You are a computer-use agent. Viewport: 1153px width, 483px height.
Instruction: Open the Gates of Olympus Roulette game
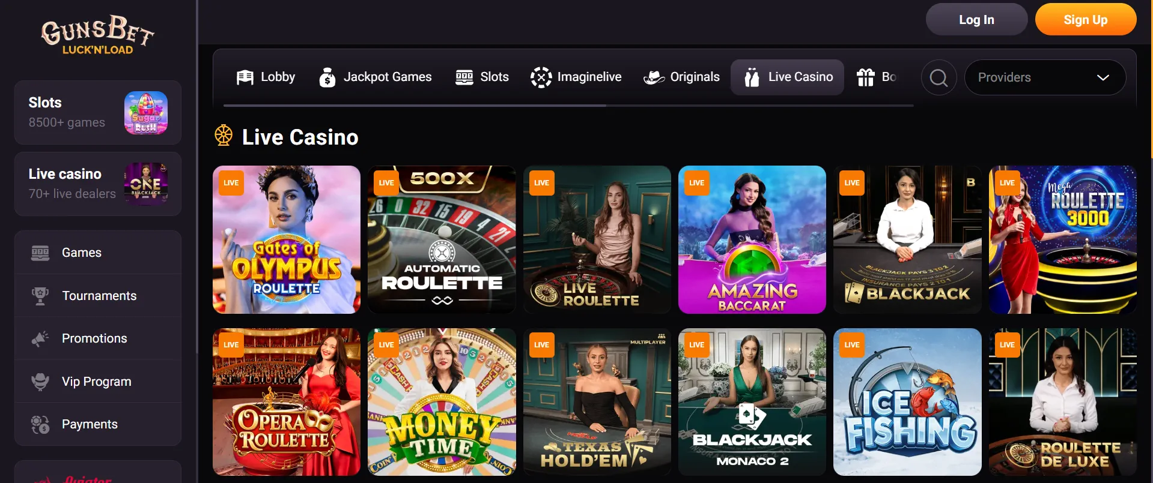click(287, 239)
